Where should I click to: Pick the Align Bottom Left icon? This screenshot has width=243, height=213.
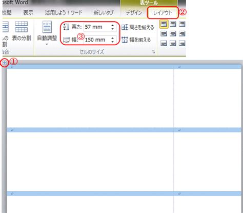click(164, 43)
